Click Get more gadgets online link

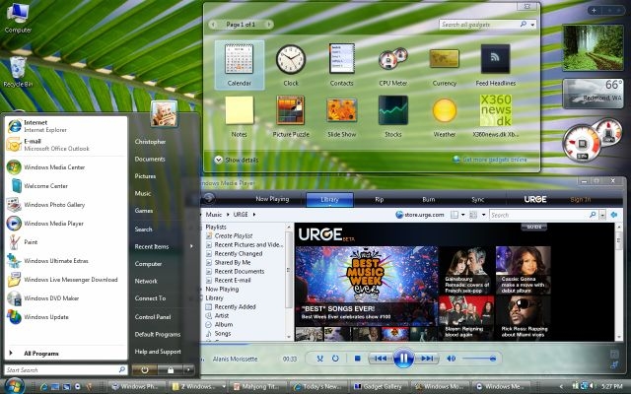495,160
